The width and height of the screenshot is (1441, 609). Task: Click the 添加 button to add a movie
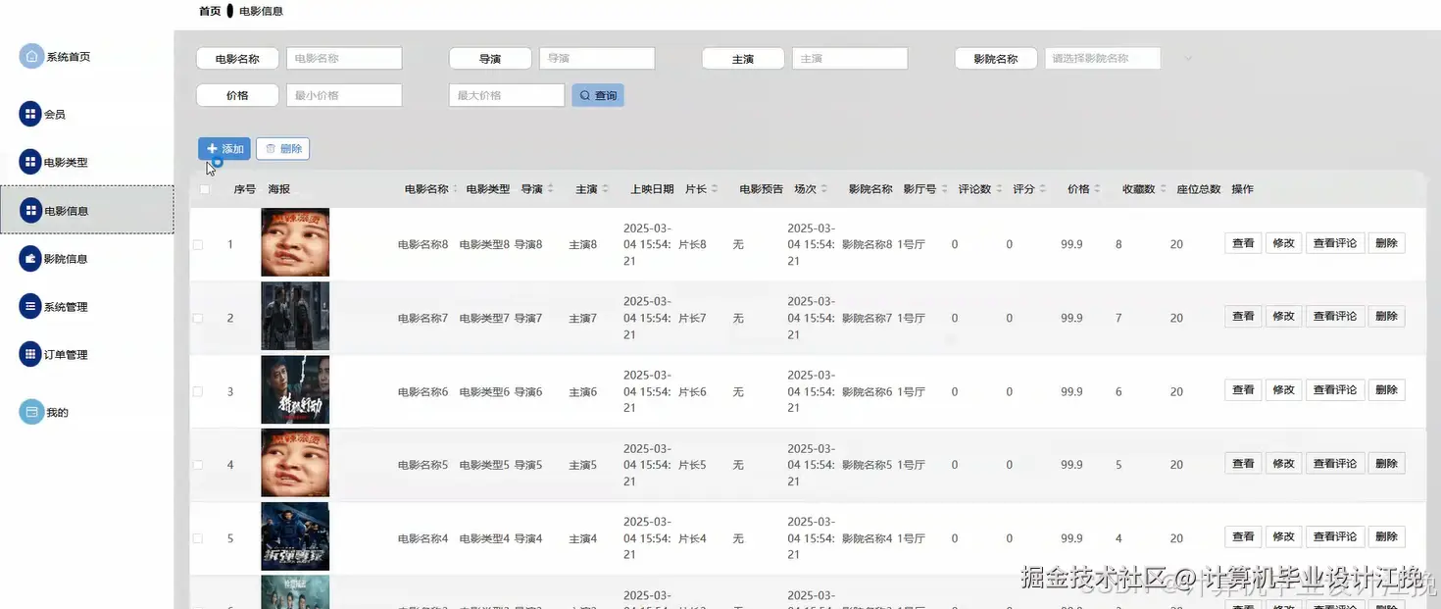coord(224,147)
